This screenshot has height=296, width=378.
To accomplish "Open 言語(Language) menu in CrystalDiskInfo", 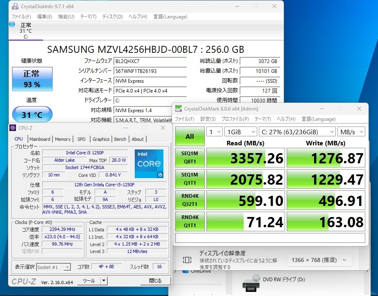I will pyautogui.click(x=170, y=17).
